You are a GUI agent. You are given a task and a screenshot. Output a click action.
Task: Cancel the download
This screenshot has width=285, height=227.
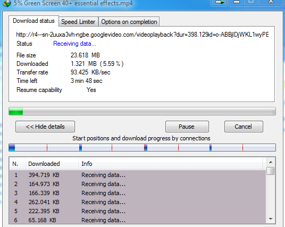tap(244, 127)
